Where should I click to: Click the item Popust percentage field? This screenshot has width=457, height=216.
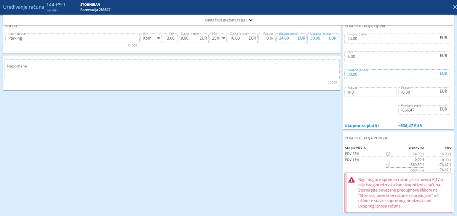pyautogui.click(x=266, y=38)
